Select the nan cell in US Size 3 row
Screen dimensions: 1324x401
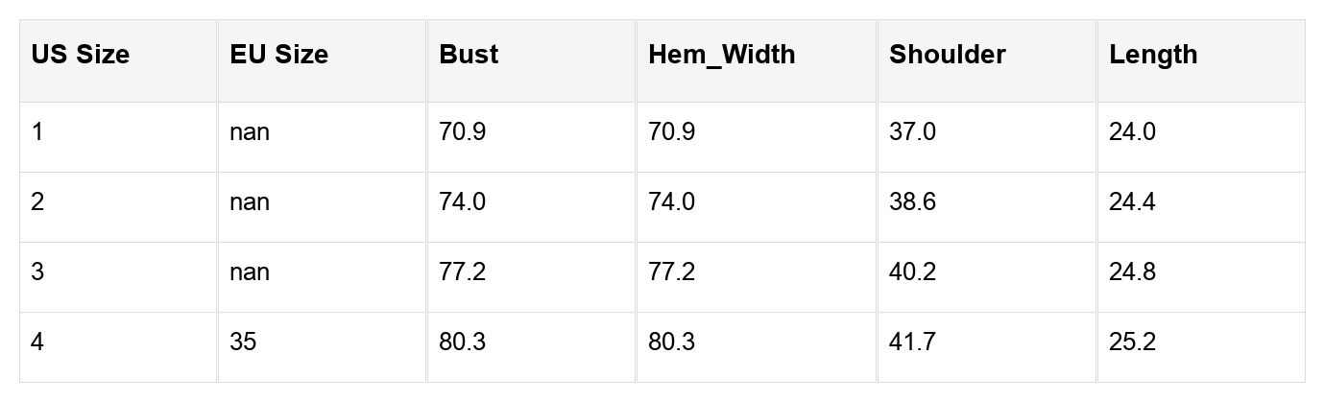click(x=250, y=271)
